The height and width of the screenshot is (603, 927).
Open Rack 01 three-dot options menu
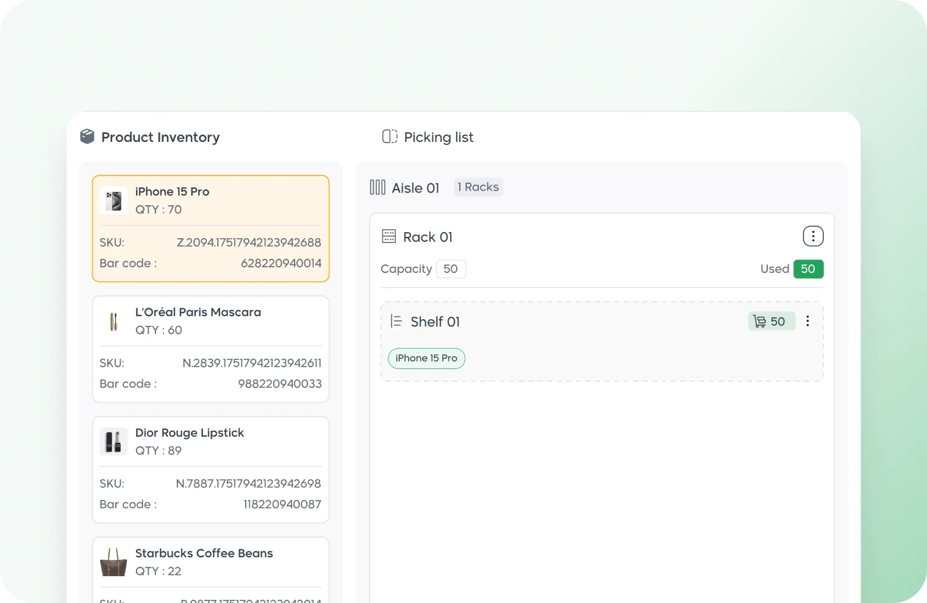point(813,236)
